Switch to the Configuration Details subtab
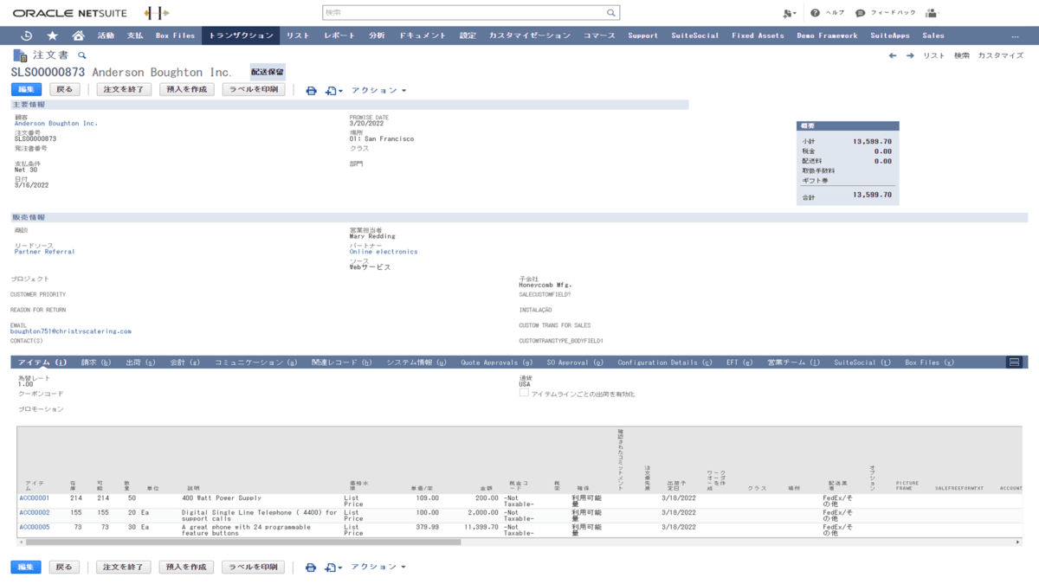The width and height of the screenshot is (1039, 584). [665, 363]
